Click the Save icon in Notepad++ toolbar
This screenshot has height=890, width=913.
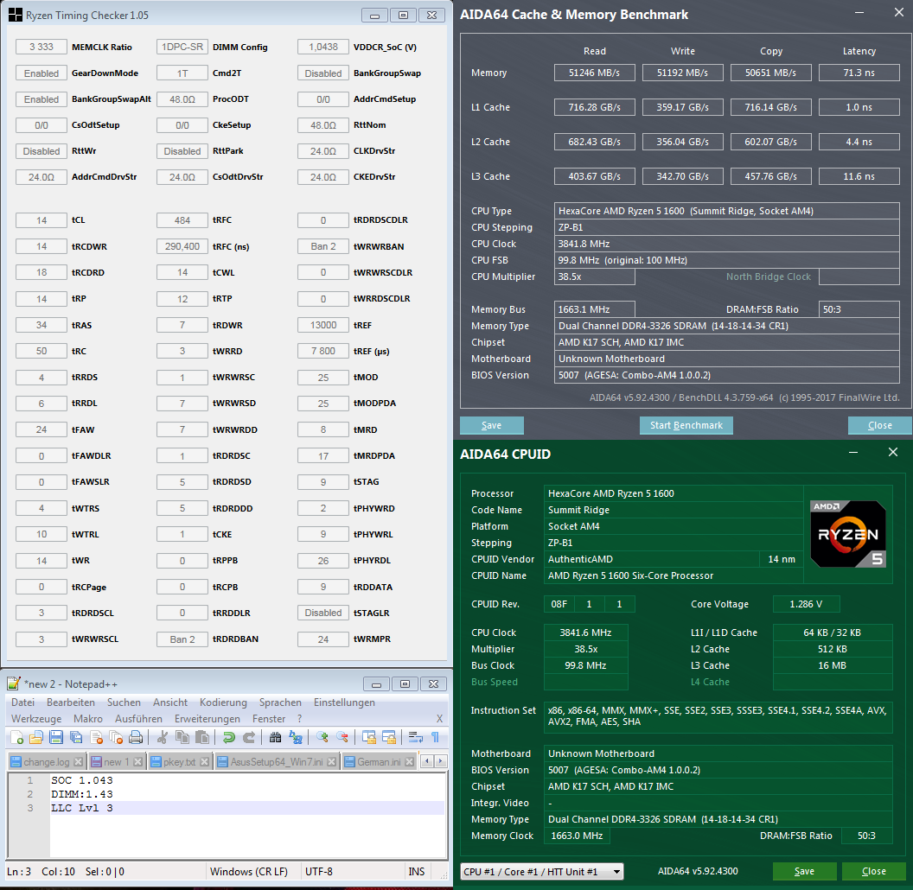[56, 738]
